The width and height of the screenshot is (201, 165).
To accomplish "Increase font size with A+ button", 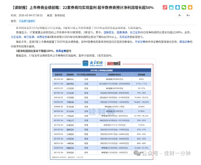I will click(x=188, y=15).
